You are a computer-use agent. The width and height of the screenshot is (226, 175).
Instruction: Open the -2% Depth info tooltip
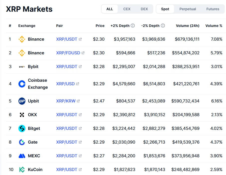coord(163,25)
